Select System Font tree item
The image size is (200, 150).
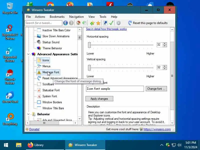[49, 96]
